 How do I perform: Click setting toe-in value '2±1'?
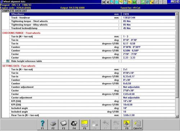pyautogui.click(x=125, y=69)
